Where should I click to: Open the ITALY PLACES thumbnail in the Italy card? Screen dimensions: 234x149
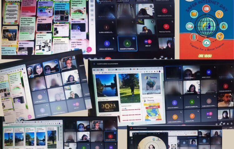[9, 34]
